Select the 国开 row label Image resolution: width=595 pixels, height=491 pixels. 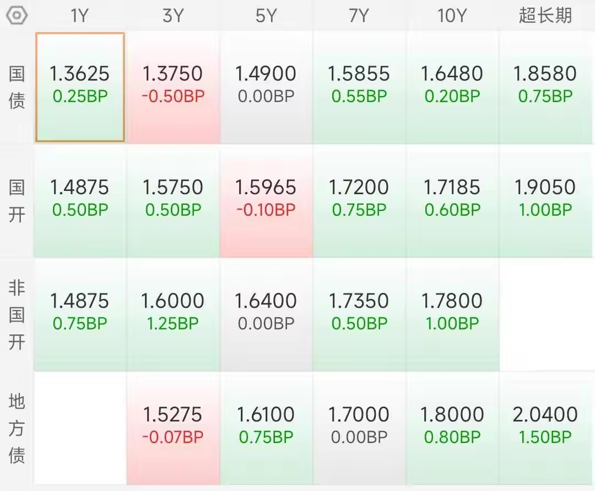[x=17, y=201]
